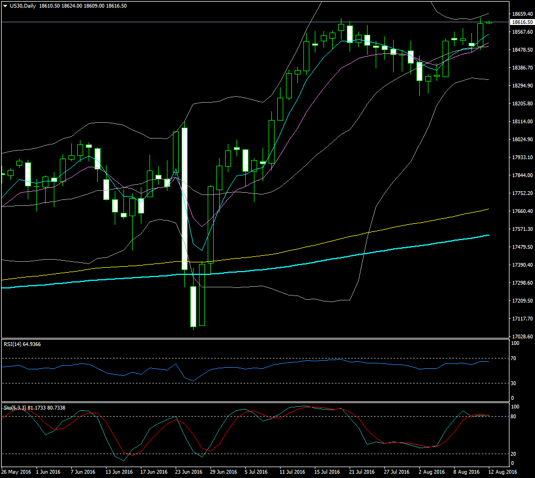
Task: Click the 26 May 2016 date label
Action: (16, 472)
